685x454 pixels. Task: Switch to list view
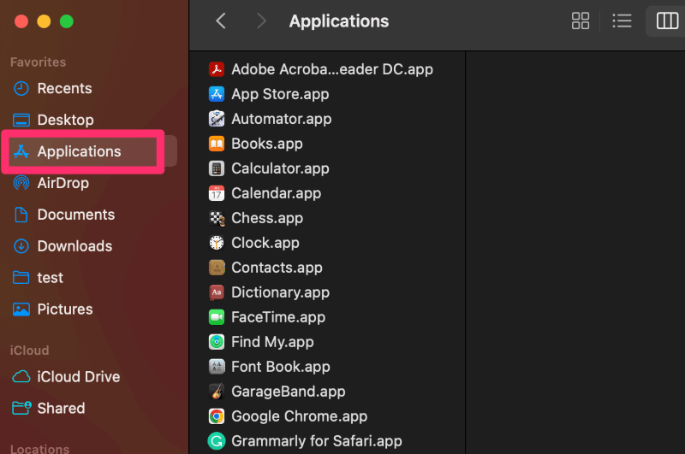622,21
